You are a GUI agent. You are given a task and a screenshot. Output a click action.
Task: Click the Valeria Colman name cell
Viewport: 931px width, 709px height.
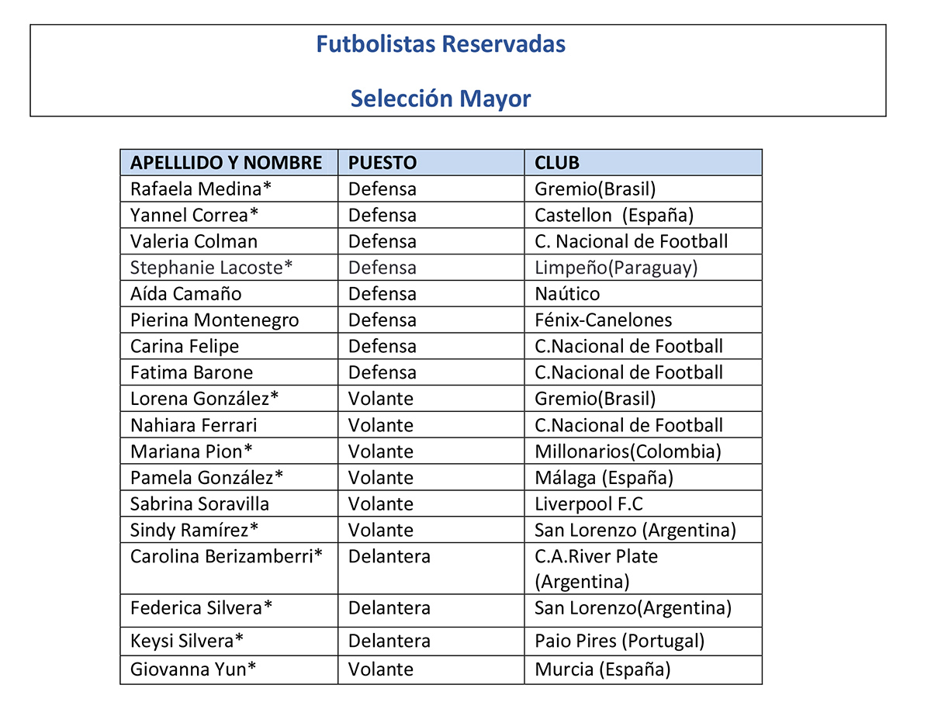[x=229, y=241]
